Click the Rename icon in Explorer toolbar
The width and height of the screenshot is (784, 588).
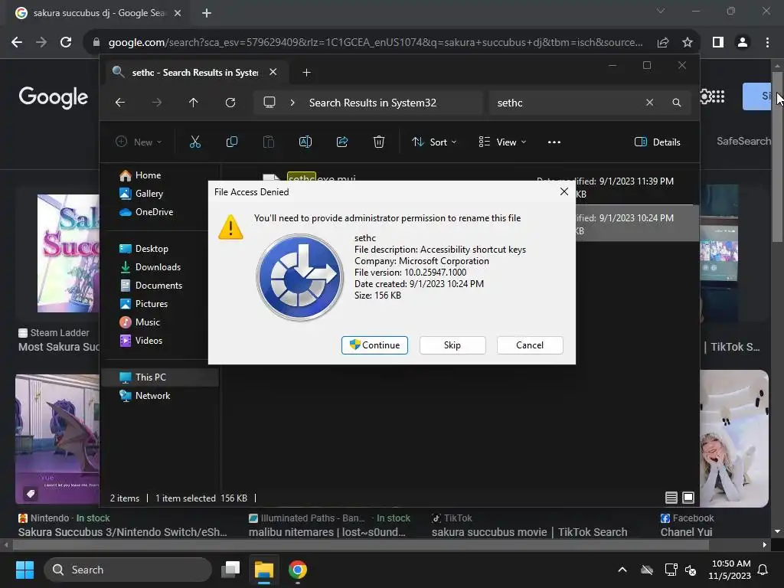pos(305,142)
